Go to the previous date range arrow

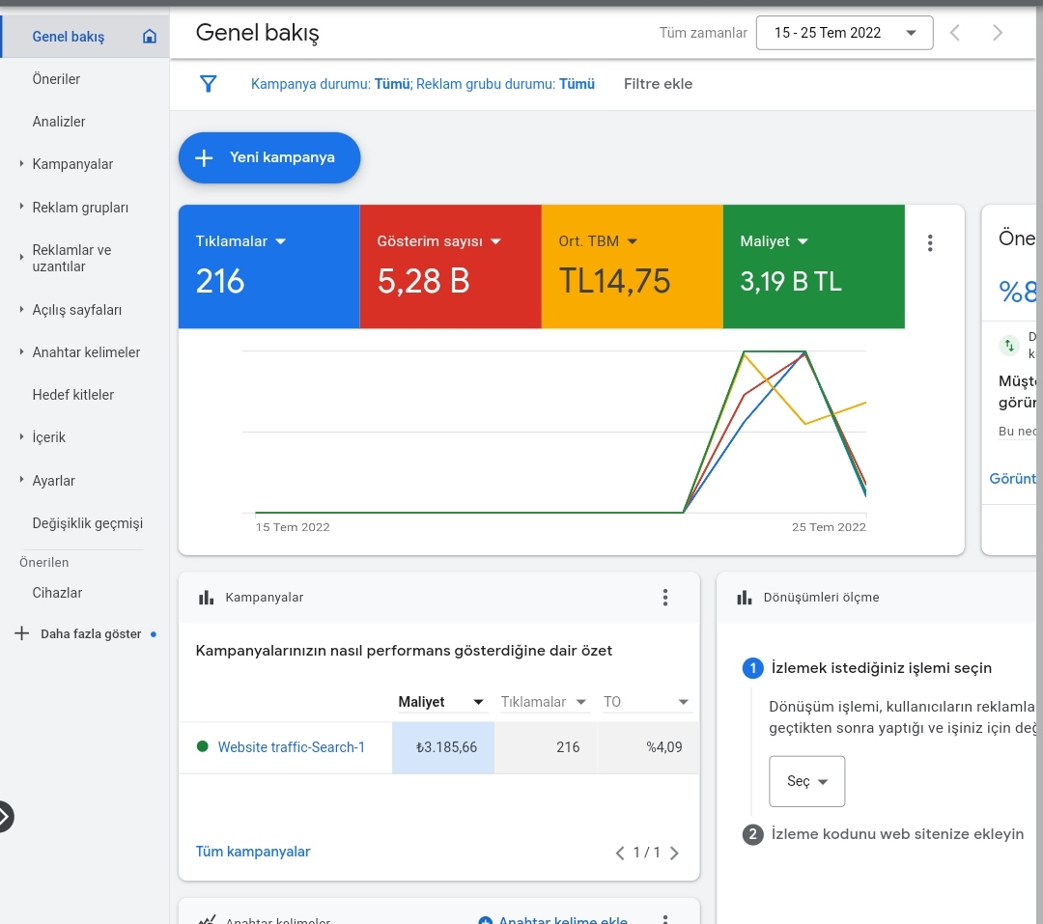tap(954, 33)
